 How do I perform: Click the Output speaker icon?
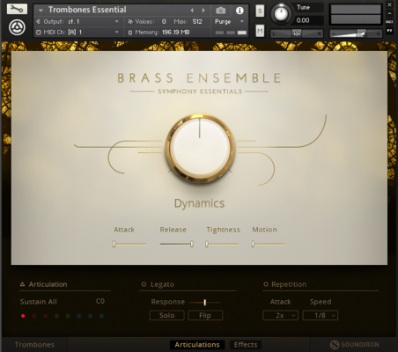[38, 21]
